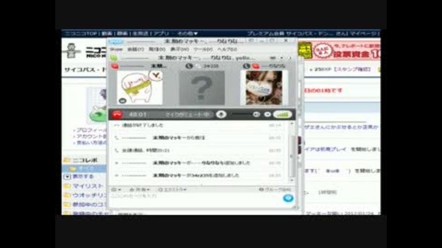This screenshot has width=442, height=248.
Task: Click the small camera badge on the cartoon avatar
Action: [x=122, y=101]
